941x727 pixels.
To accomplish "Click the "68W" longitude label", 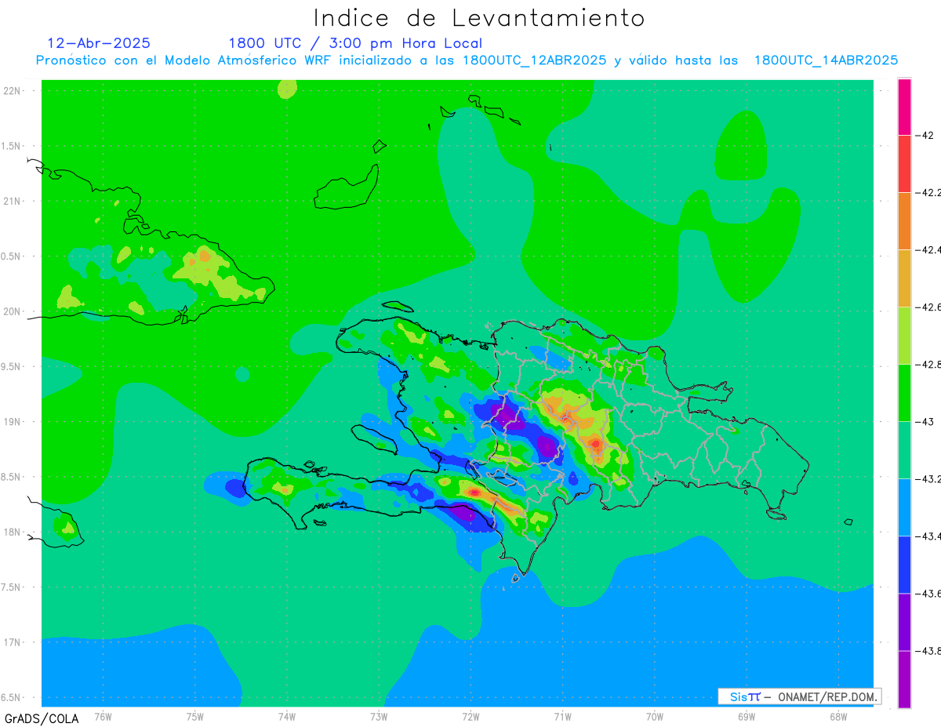I will click(x=838, y=716).
